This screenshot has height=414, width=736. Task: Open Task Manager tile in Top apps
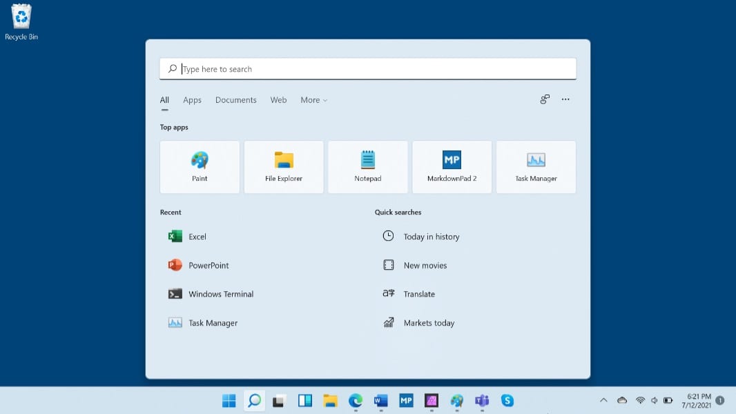(x=536, y=167)
